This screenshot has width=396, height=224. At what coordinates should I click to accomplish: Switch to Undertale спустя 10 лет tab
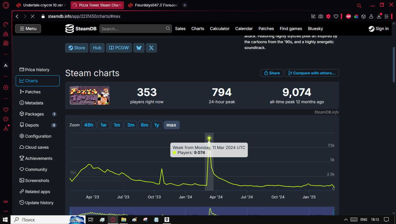tap(41, 5)
